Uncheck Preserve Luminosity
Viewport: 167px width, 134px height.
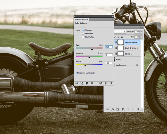click(77, 73)
